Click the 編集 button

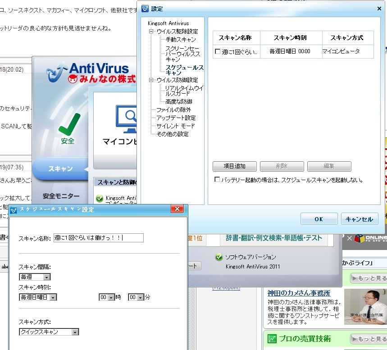pyautogui.click(x=329, y=166)
